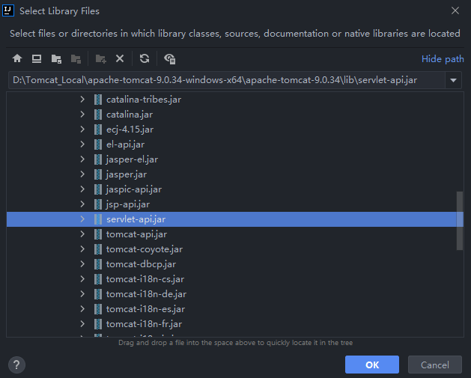Select el-api.jar file
The height and width of the screenshot is (378, 471).
tap(125, 144)
